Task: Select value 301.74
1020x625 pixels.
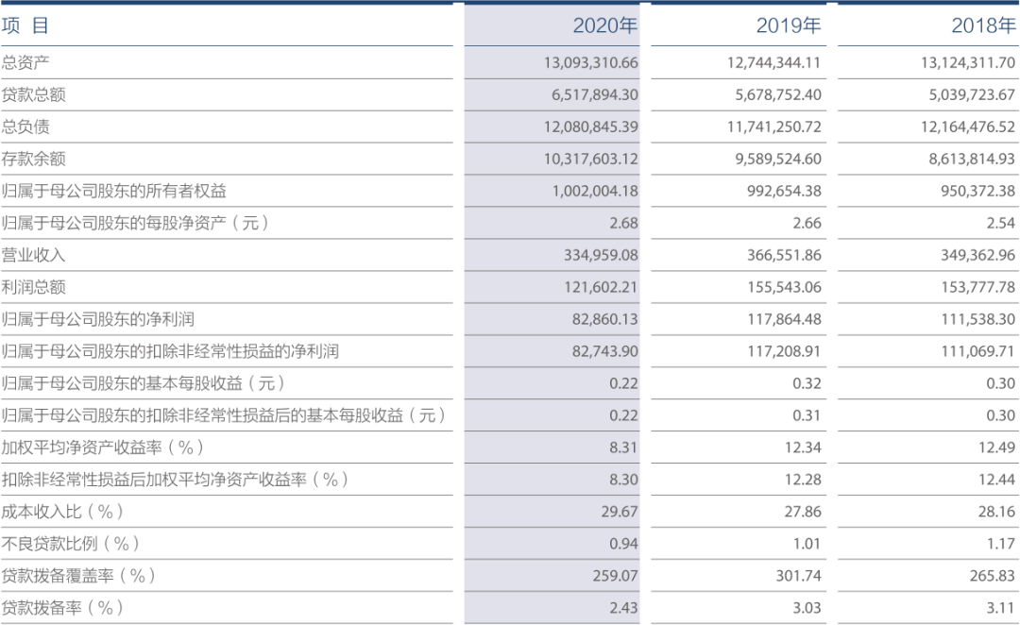Action: (x=798, y=576)
